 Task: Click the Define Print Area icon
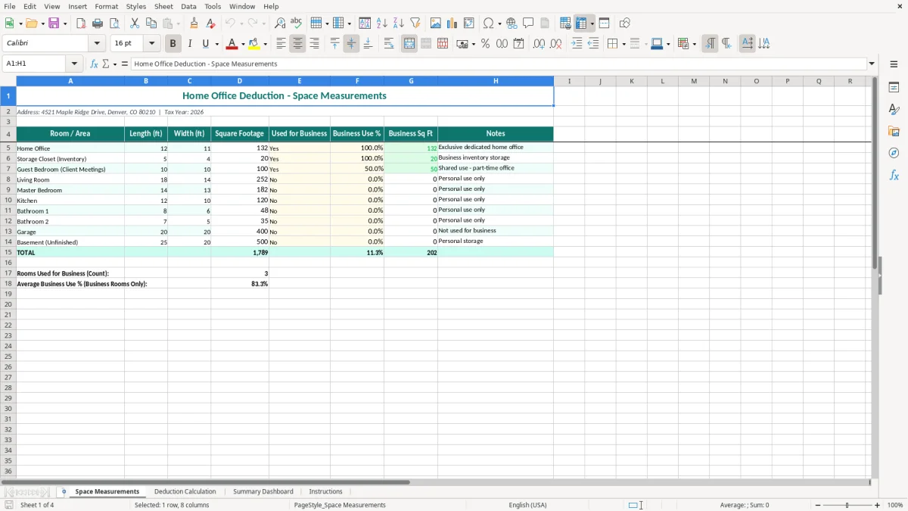click(565, 23)
